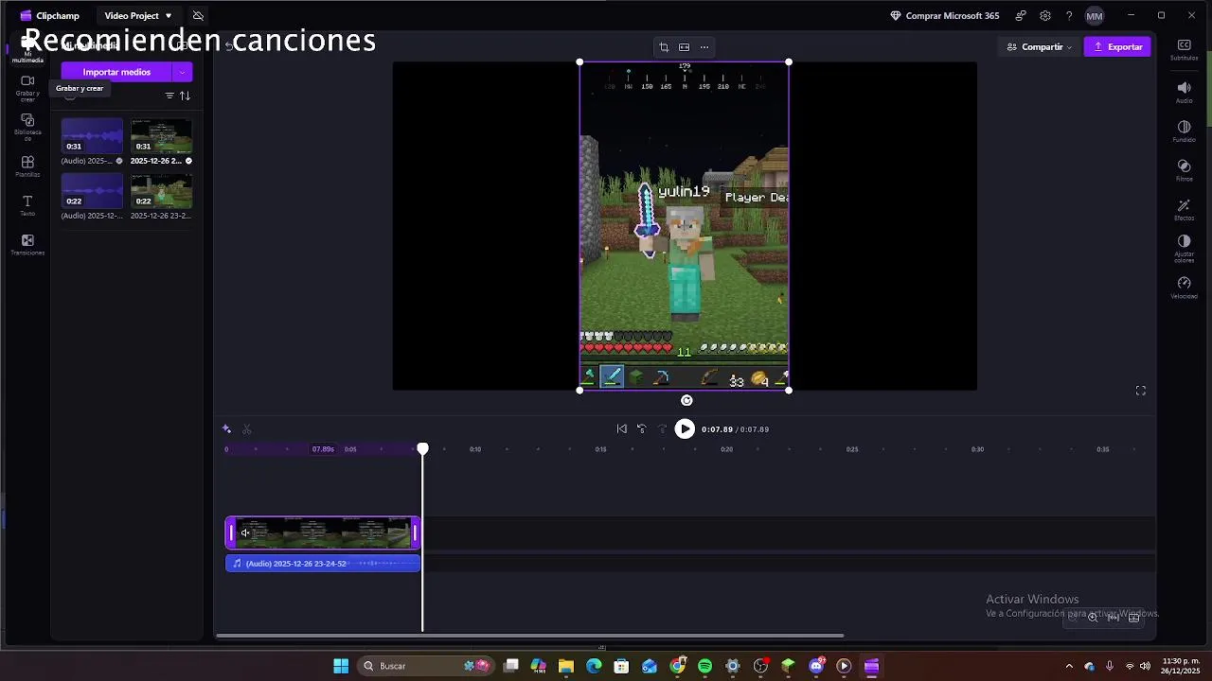1212x681 pixels.
Task: Open the Biblioteca de contenido sidebar tab
Action: (x=27, y=127)
